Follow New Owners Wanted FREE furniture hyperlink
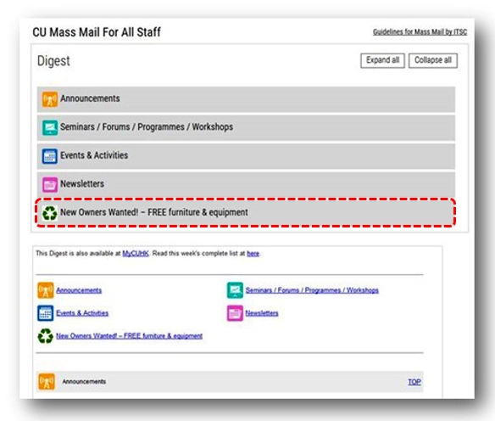This screenshot has height=421, width=495. (x=129, y=335)
